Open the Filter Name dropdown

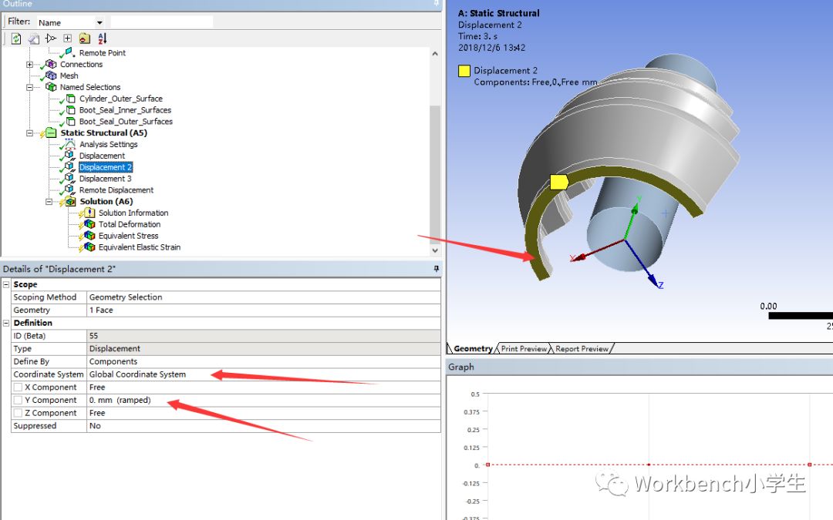pyautogui.click(x=99, y=22)
